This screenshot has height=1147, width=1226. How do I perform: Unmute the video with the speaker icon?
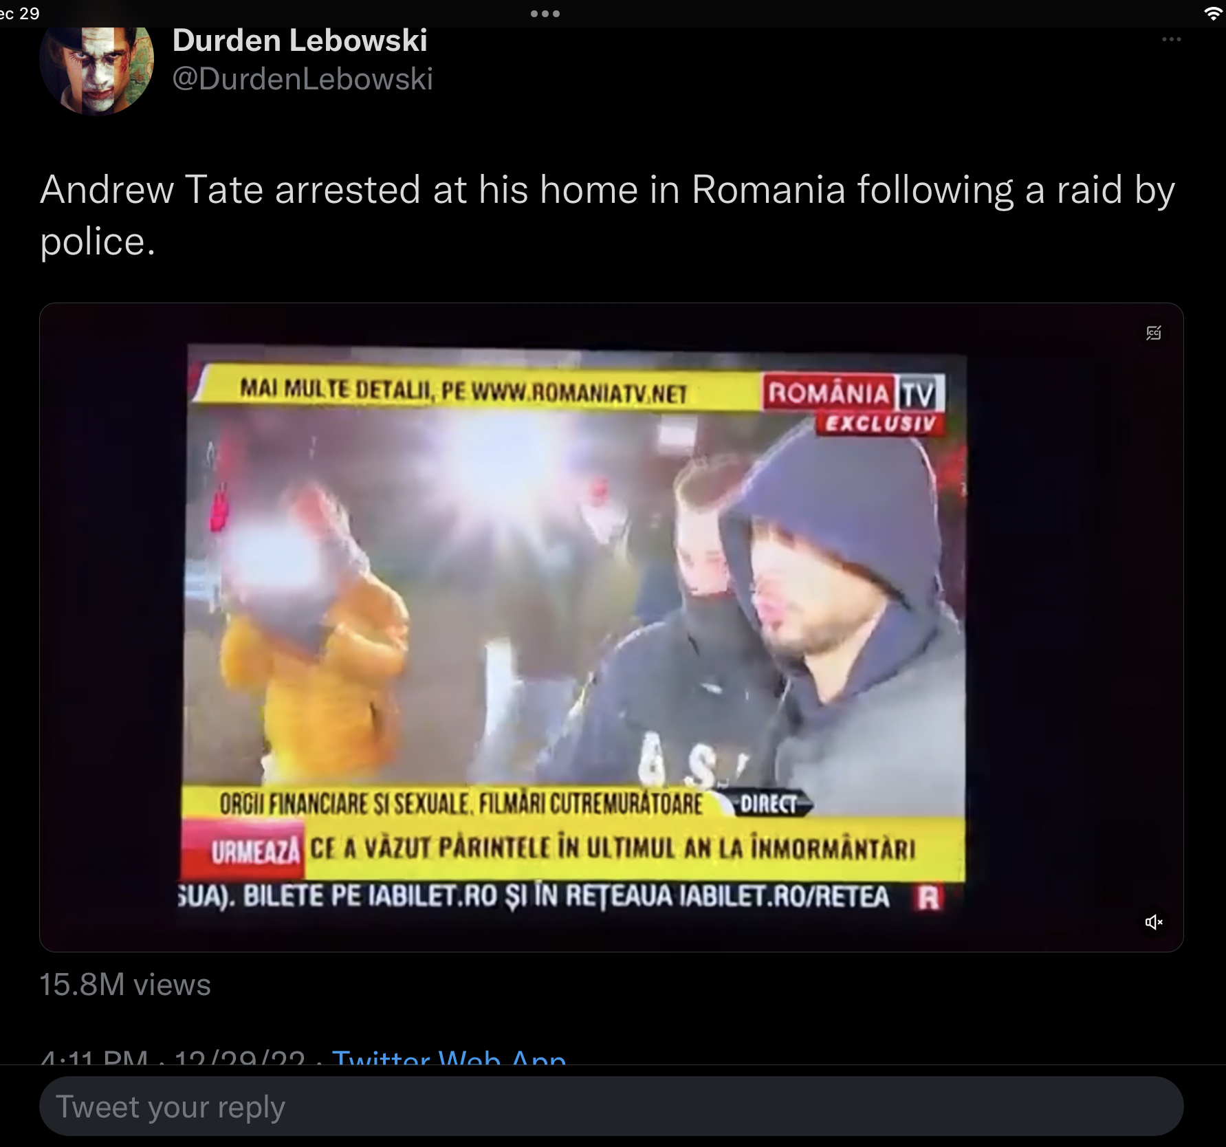(1154, 922)
